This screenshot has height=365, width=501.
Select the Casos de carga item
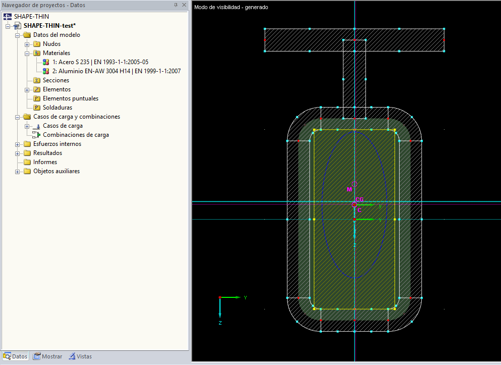[x=63, y=126]
